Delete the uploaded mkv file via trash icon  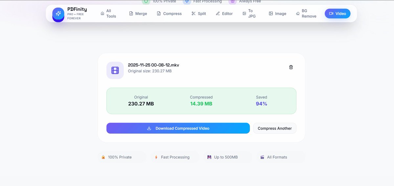[x=291, y=67]
